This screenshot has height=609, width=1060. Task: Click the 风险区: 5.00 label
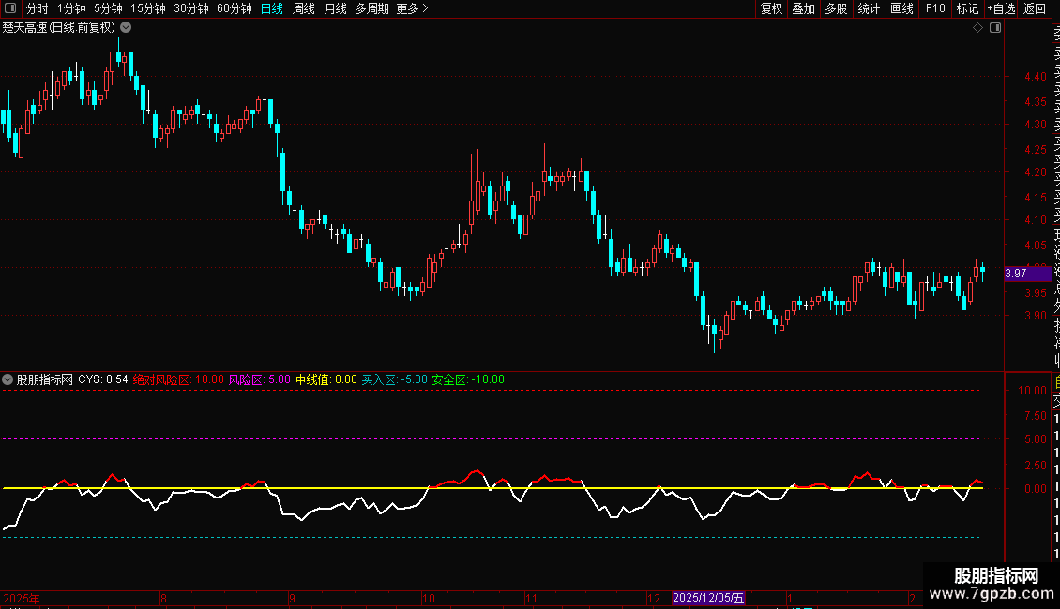[260, 379]
